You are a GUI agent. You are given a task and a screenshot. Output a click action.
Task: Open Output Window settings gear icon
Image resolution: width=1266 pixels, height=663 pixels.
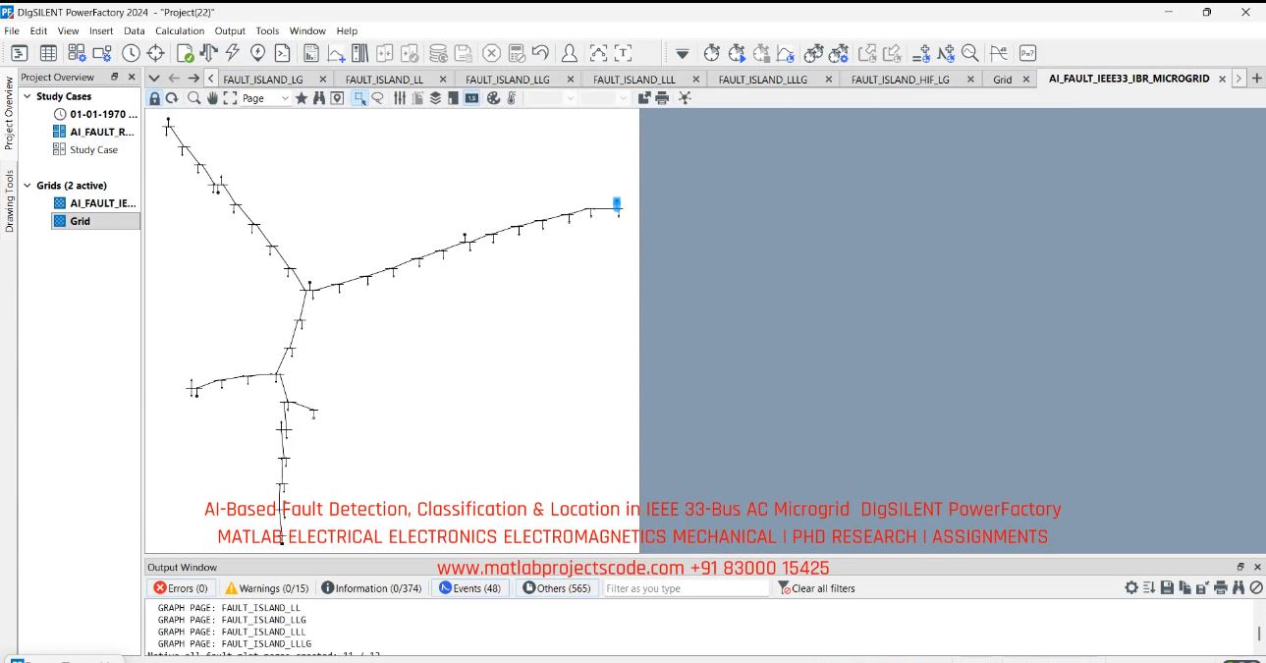click(1131, 587)
